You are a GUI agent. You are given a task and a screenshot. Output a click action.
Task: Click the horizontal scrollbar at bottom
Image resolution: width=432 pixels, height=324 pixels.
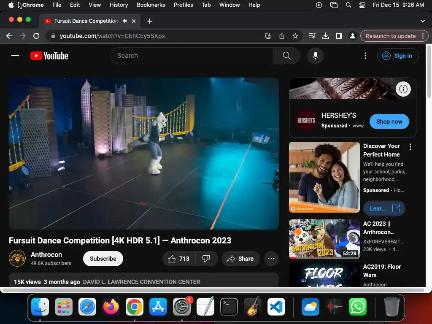click(x=213, y=290)
